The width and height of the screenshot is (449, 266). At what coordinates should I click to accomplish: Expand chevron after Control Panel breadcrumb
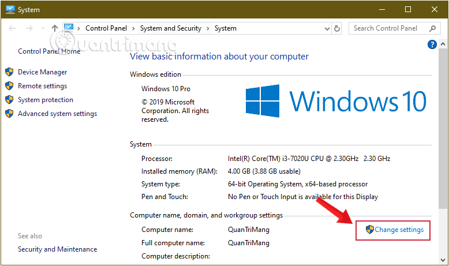[x=133, y=28]
